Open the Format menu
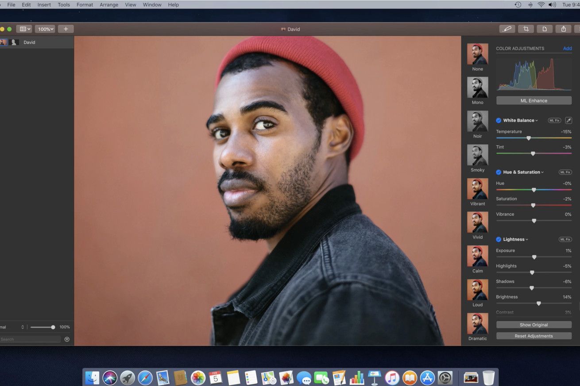Viewport: 580px width, 386px height. coord(85,4)
